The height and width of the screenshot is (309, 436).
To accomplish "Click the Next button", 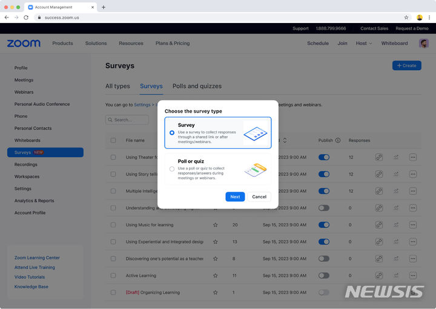I will tap(235, 197).
